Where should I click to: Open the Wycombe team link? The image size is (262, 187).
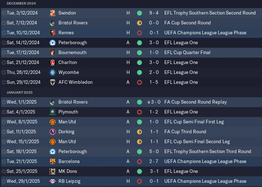coord(69,72)
